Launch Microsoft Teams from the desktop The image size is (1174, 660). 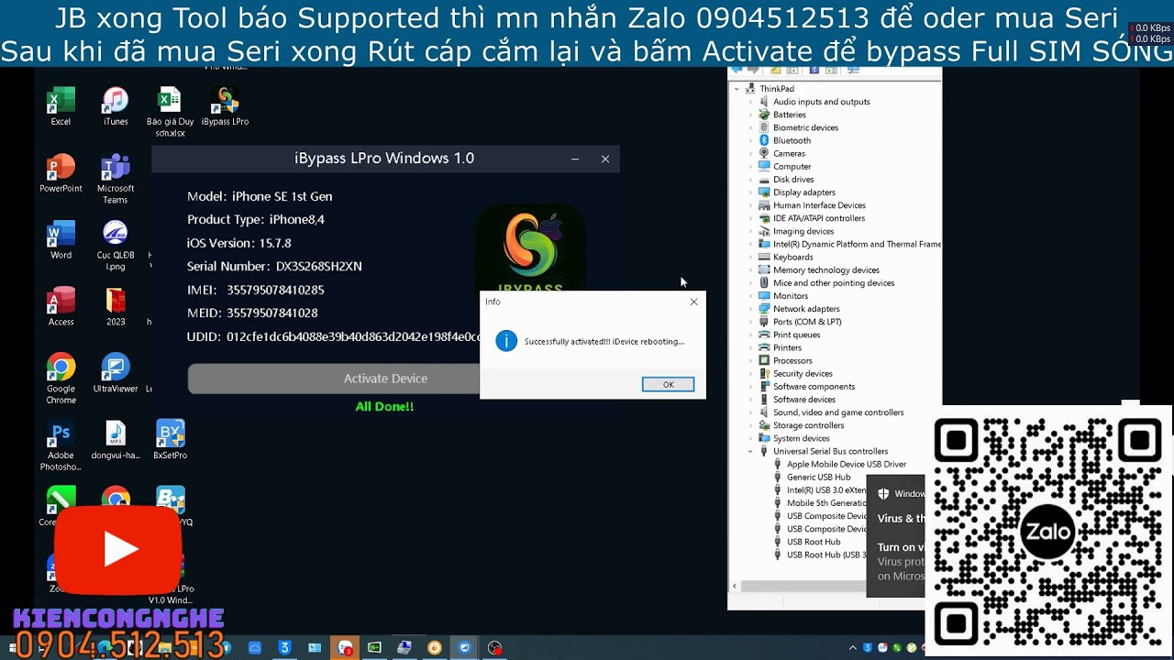[x=116, y=179]
